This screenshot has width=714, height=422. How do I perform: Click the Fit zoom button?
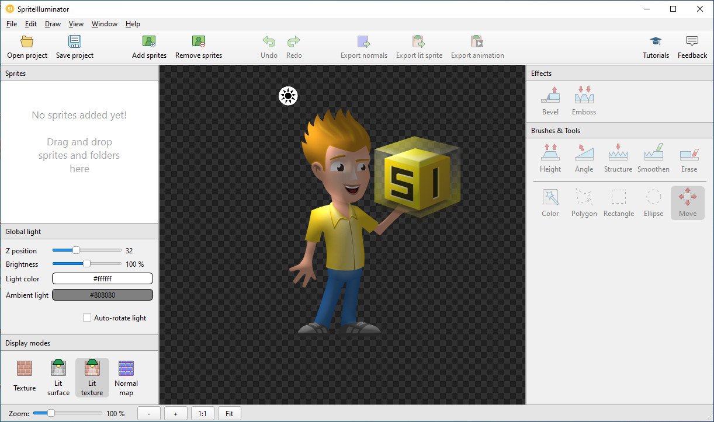[x=229, y=414]
